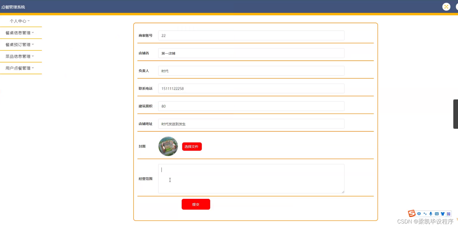Open voice input microphone on Sogou toolbar
Image resolution: width=458 pixels, height=227 pixels.
431,214
